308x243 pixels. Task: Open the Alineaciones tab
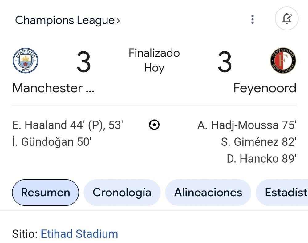(x=208, y=193)
